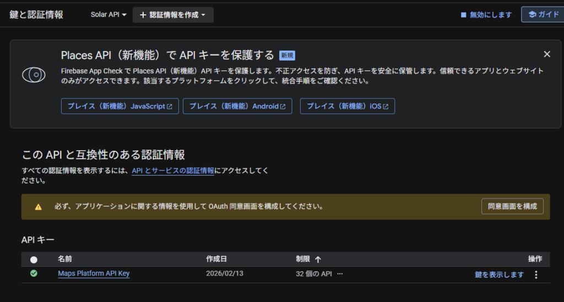564x302 pixels.
Task: Toggle the select-all circle in the table header
Action: pyautogui.click(x=34, y=259)
